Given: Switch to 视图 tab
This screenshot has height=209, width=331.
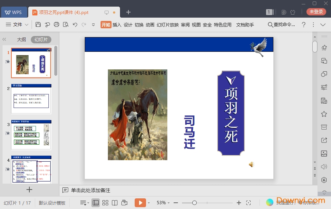Looking at the screenshot, I should tap(196, 25).
